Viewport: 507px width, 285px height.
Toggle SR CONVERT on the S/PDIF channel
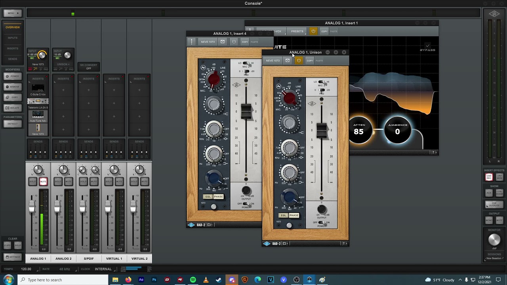click(x=89, y=66)
